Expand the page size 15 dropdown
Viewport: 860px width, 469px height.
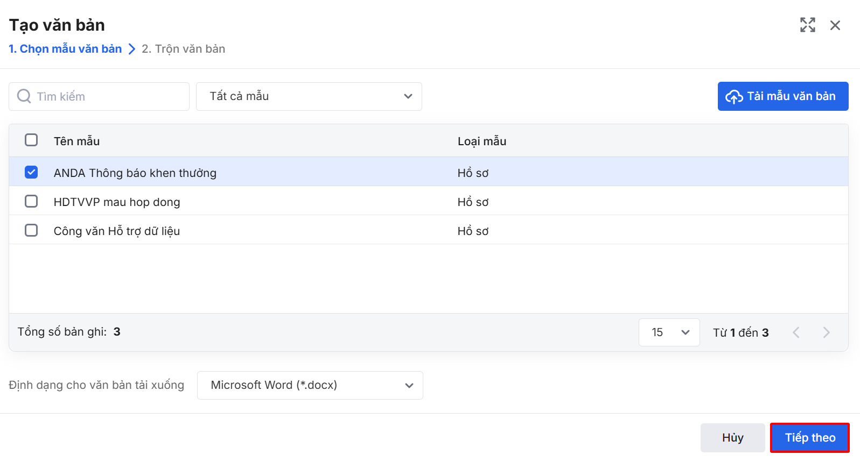[x=669, y=332]
